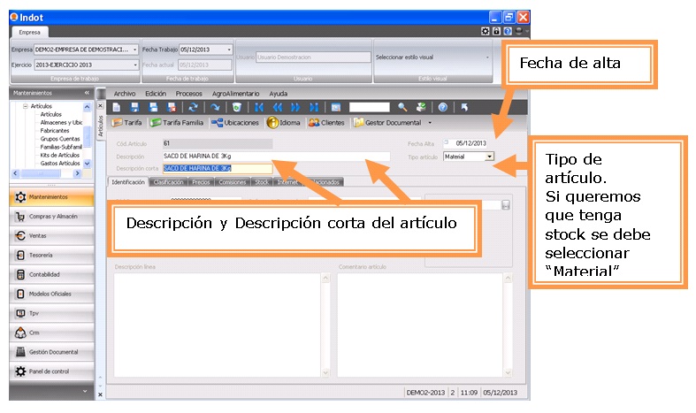Open the Procesos menu
696x413 pixels.
pos(188,93)
